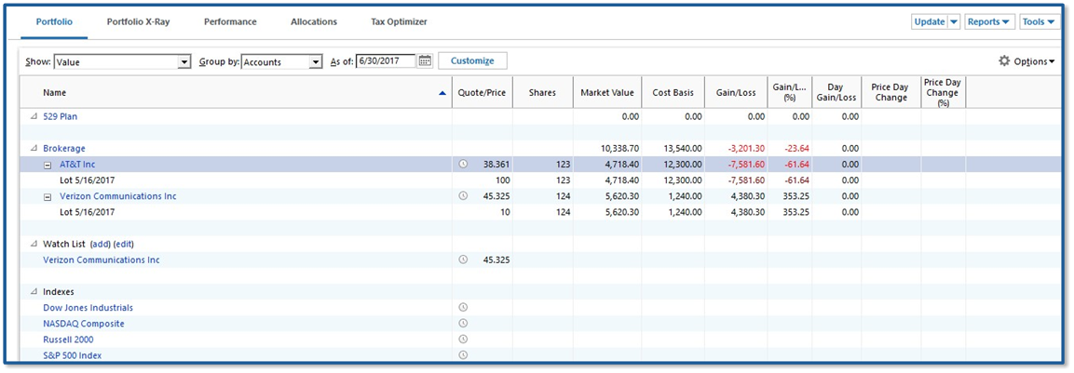Click the clock icon in AT&T row
Image resolution: width=1074 pixels, height=373 pixels.
pyautogui.click(x=463, y=165)
